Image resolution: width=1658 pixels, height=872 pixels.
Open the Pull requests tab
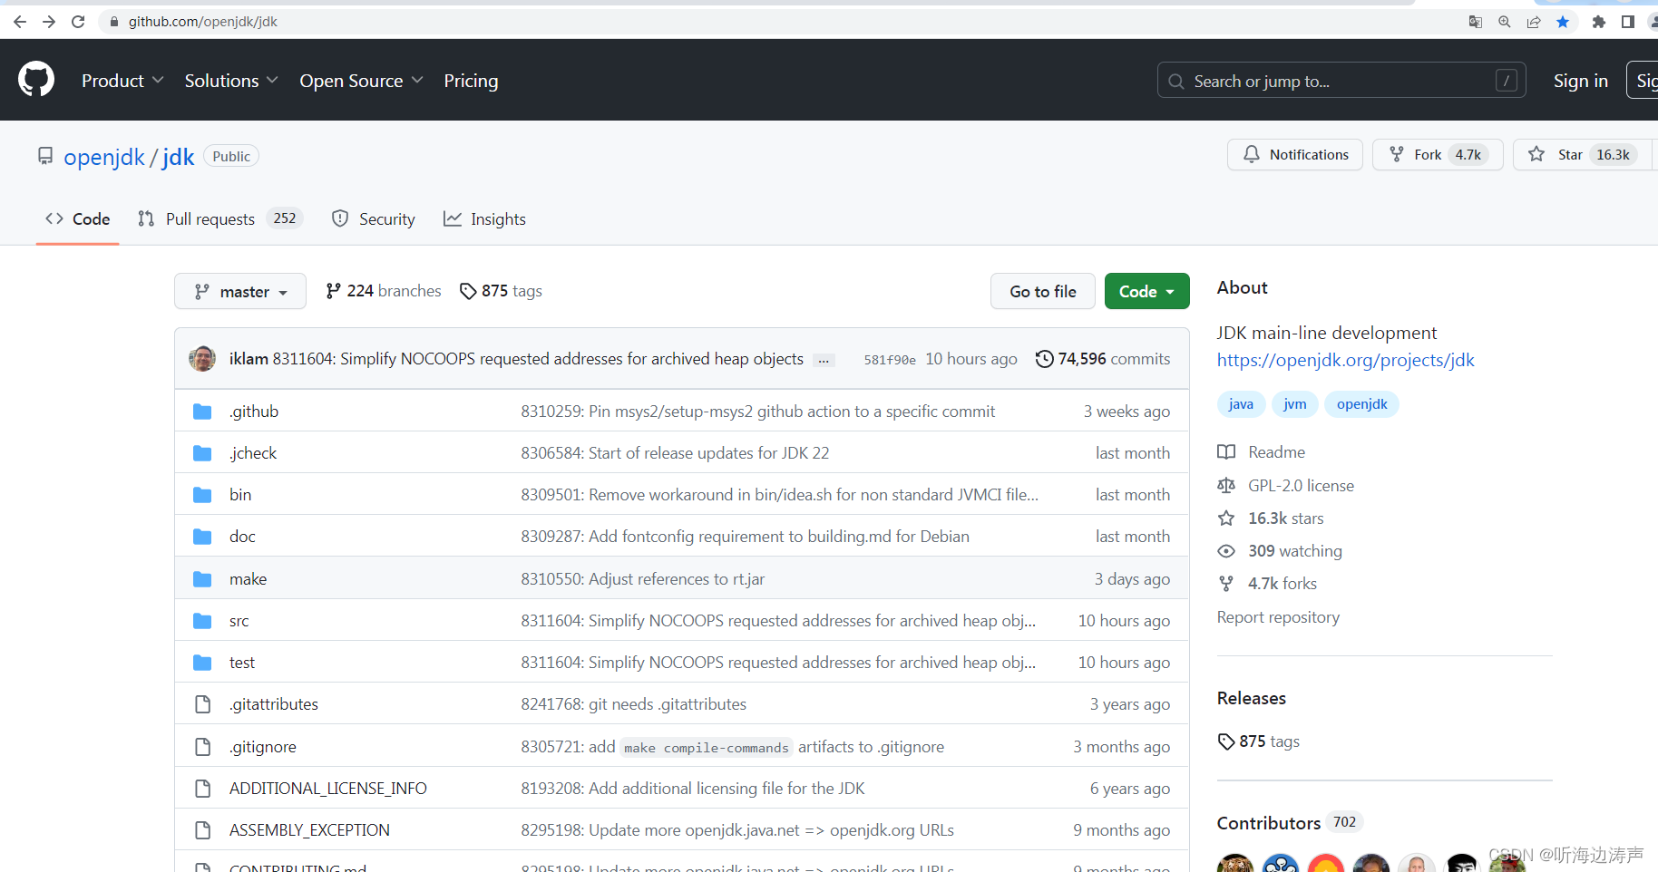[219, 219]
